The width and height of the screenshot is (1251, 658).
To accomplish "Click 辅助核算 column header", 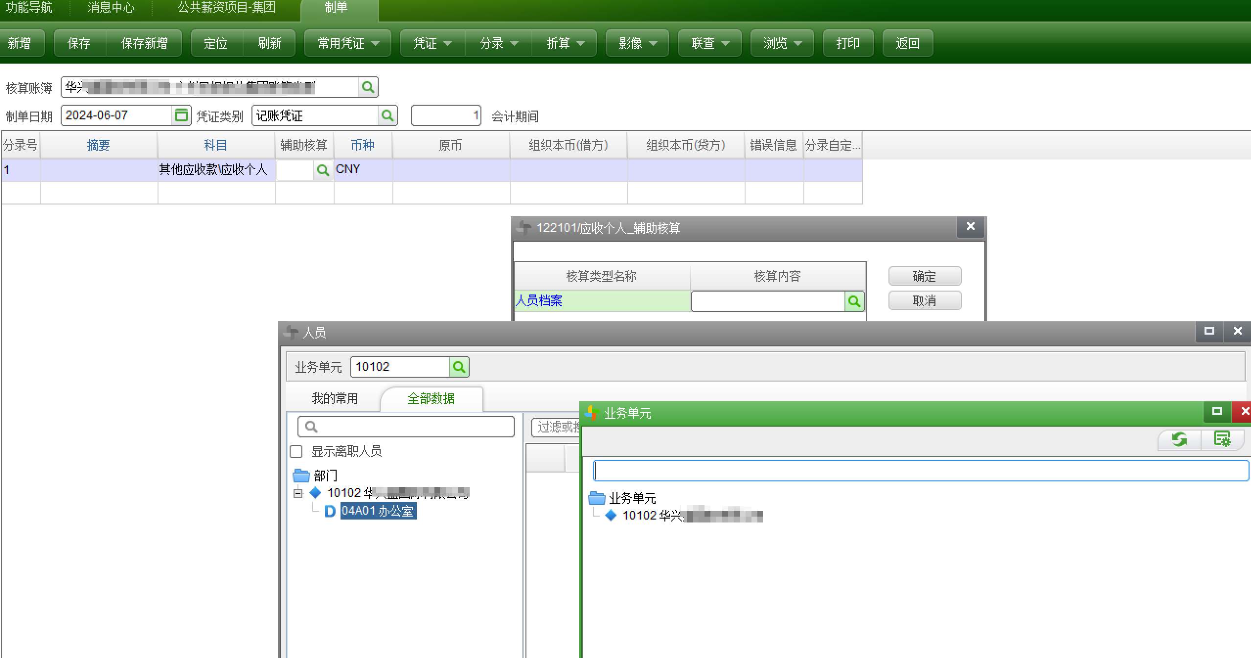I will coord(304,145).
